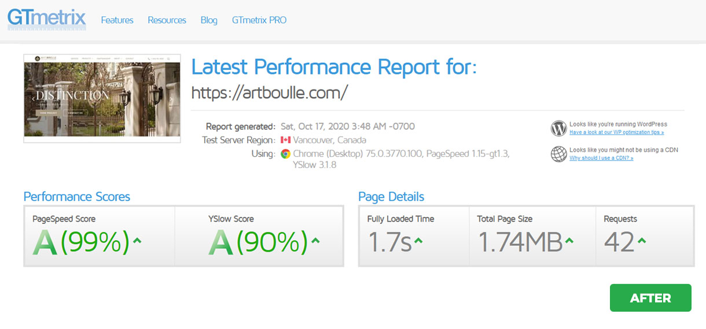Click the 'Report generated:' label
Viewport: 706px width, 329px height.
(241, 126)
